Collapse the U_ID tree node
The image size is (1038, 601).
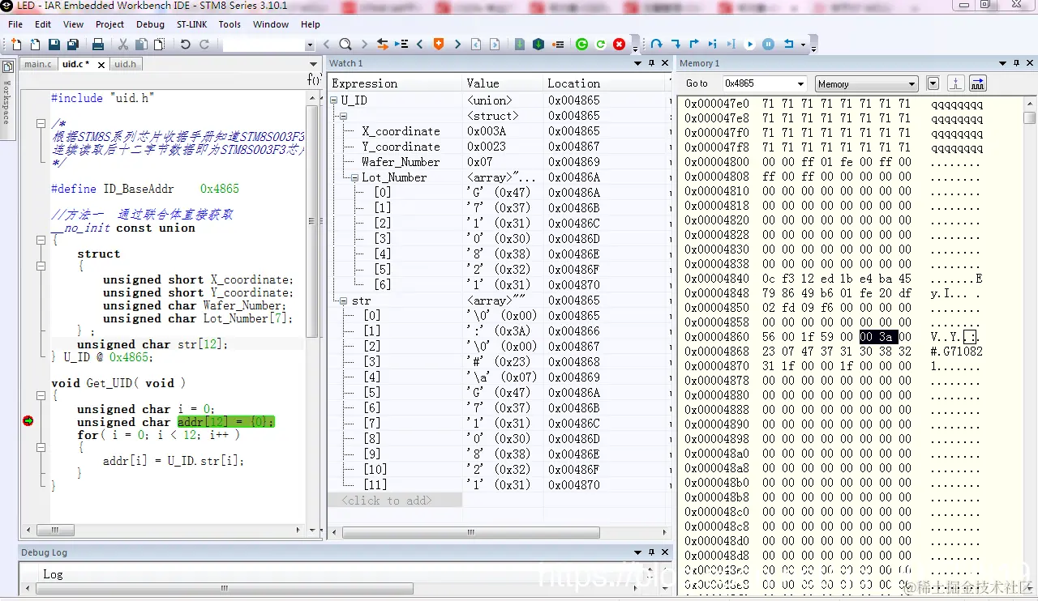[333, 100]
